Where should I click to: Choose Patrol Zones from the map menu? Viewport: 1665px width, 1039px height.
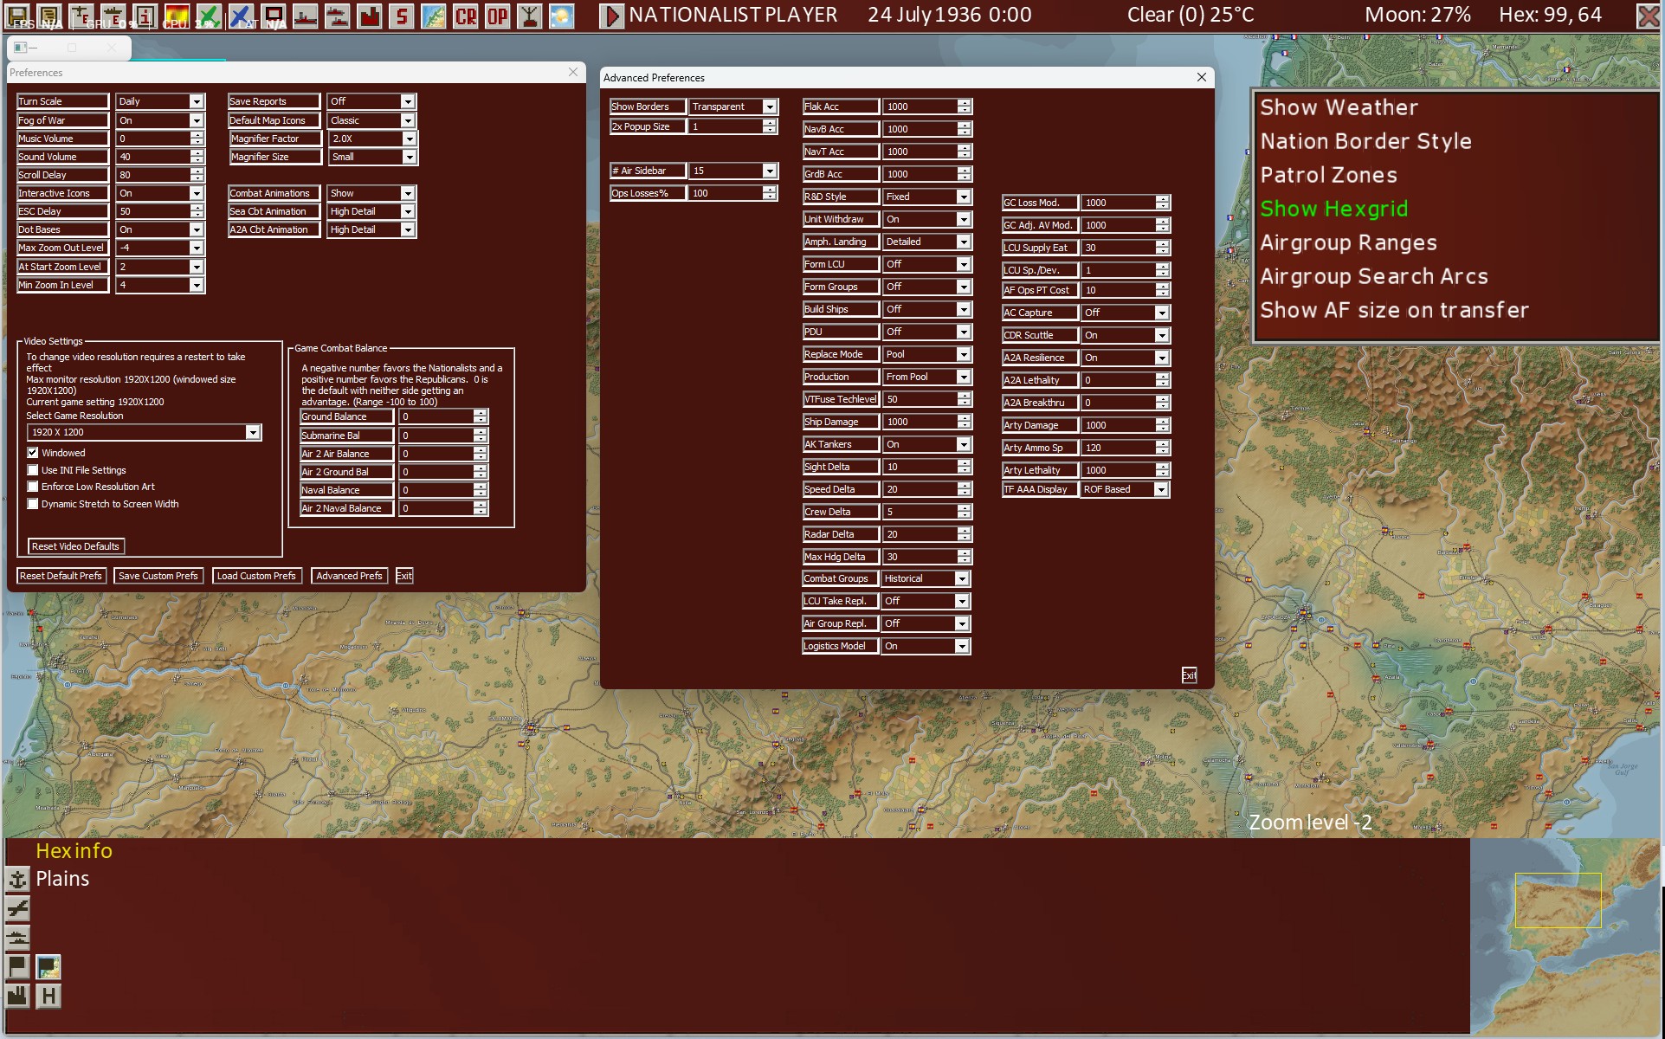[1328, 174]
